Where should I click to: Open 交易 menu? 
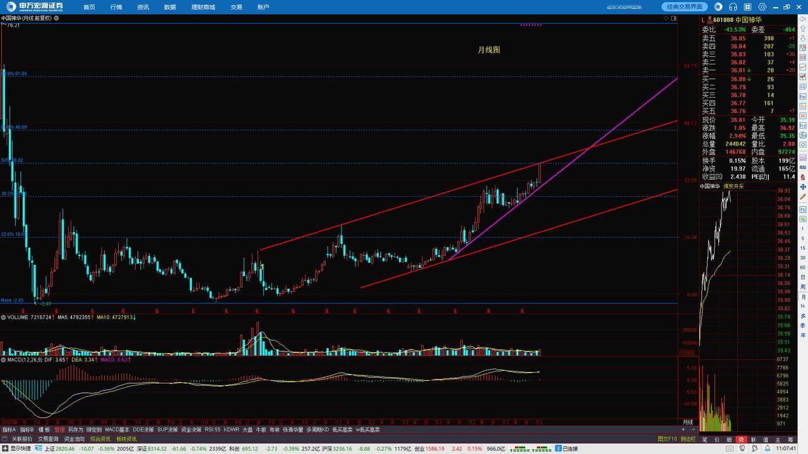tap(236, 7)
